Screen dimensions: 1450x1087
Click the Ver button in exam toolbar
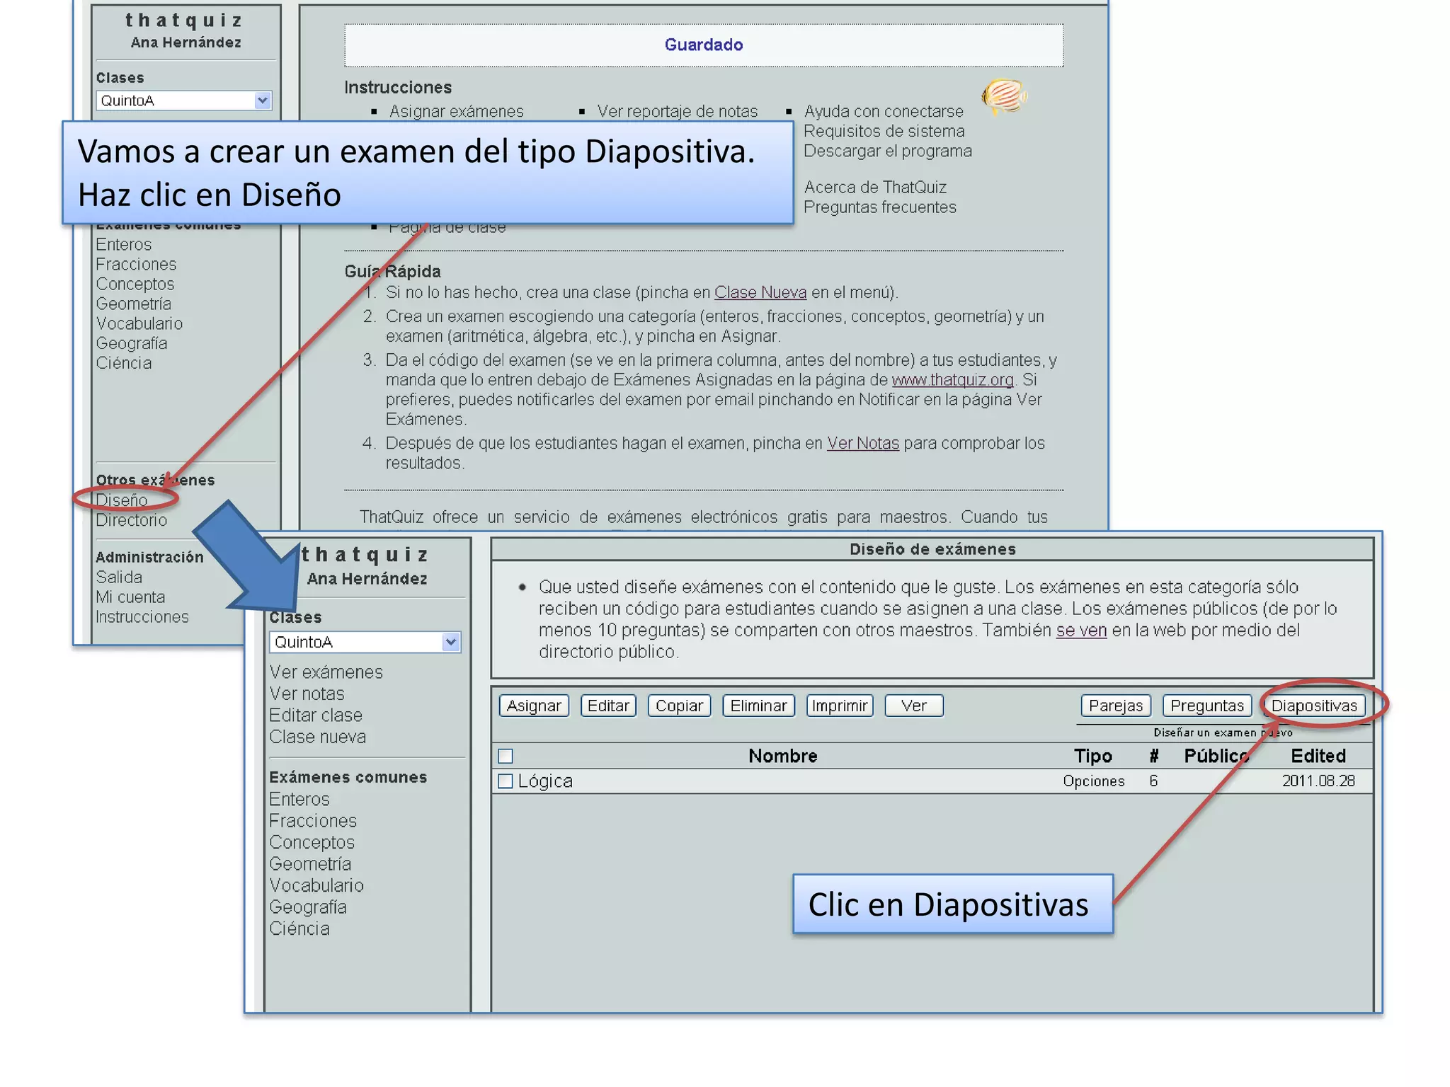(913, 706)
